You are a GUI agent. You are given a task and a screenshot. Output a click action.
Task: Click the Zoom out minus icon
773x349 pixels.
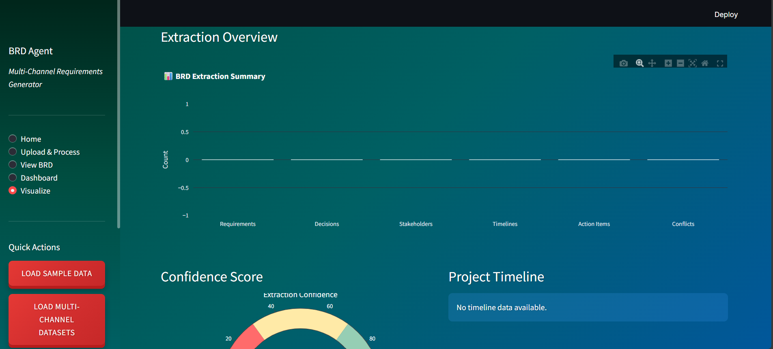coord(680,63)
